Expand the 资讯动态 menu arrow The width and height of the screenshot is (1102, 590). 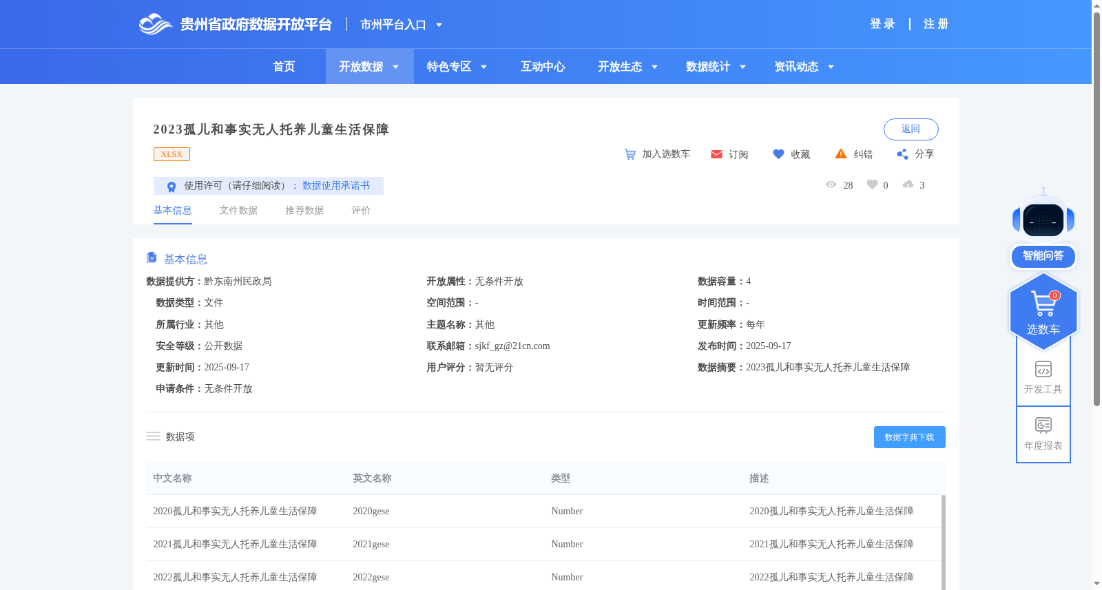tap(831, 67)
